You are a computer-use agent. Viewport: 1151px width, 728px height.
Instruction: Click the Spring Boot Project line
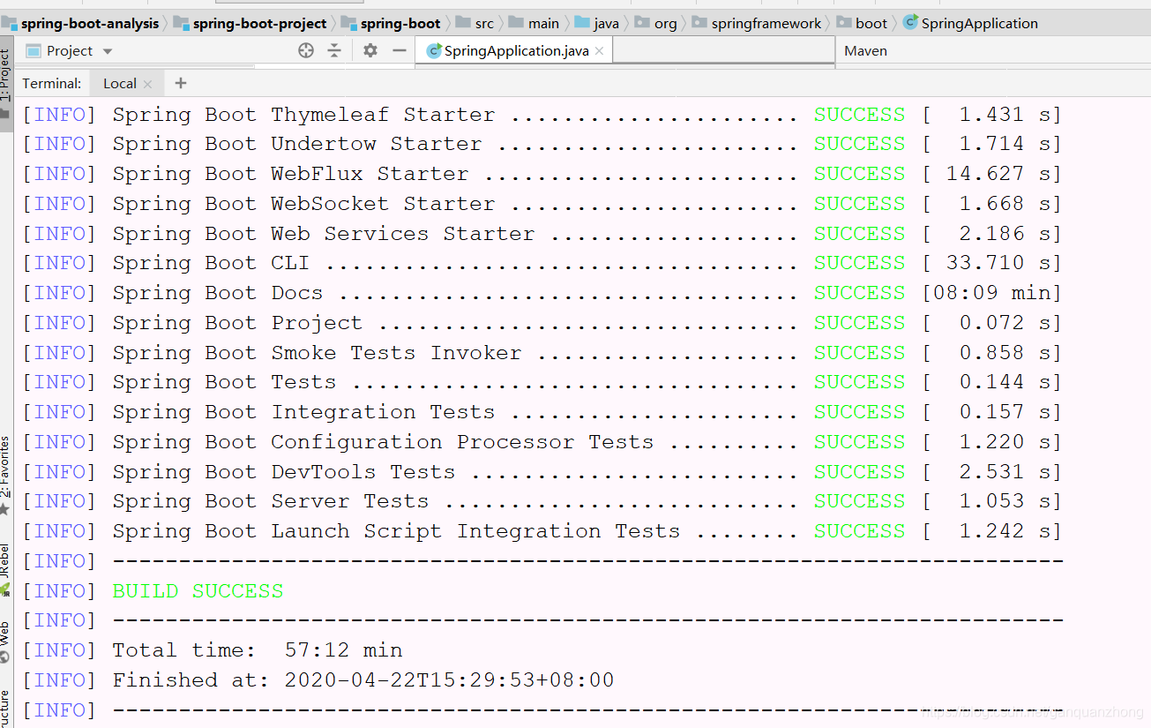pos(542,323)
